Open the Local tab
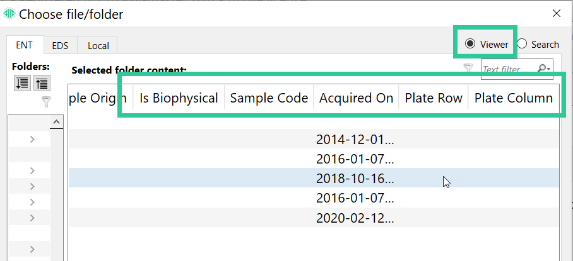The image size is (573, 261). coord(98,46)
